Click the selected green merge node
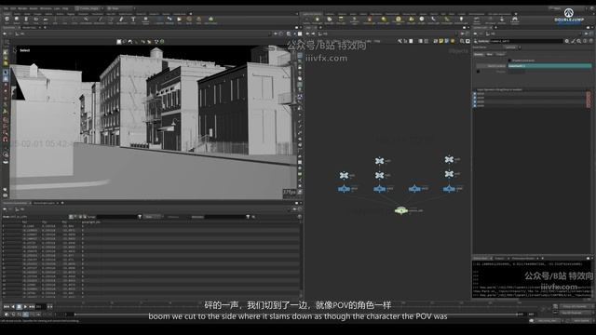 pos(401,210)
